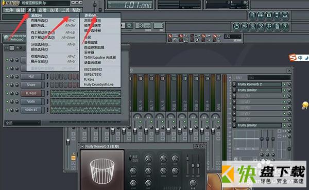Click the Violin #2 channel button
This screenshot has height=190, width=309.
(x=31, y=110)
